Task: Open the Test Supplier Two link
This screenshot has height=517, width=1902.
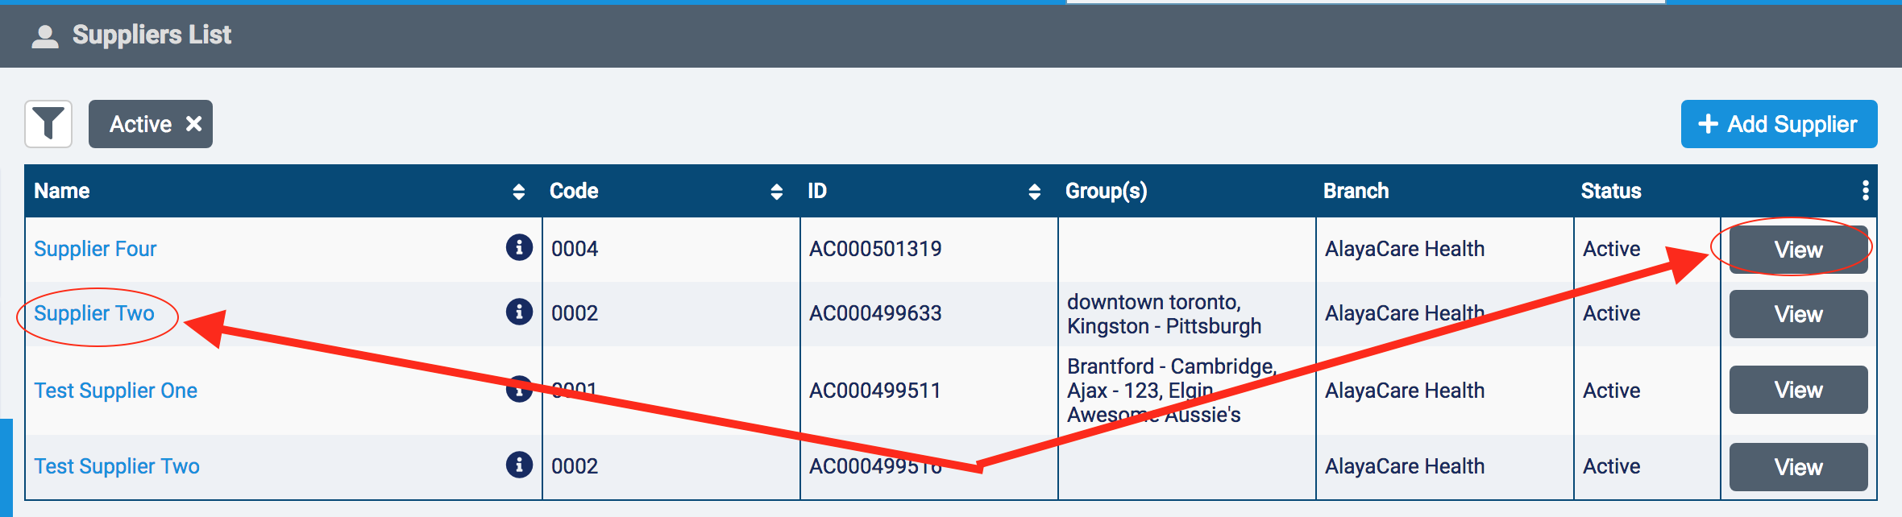Action: pos(117,466)
